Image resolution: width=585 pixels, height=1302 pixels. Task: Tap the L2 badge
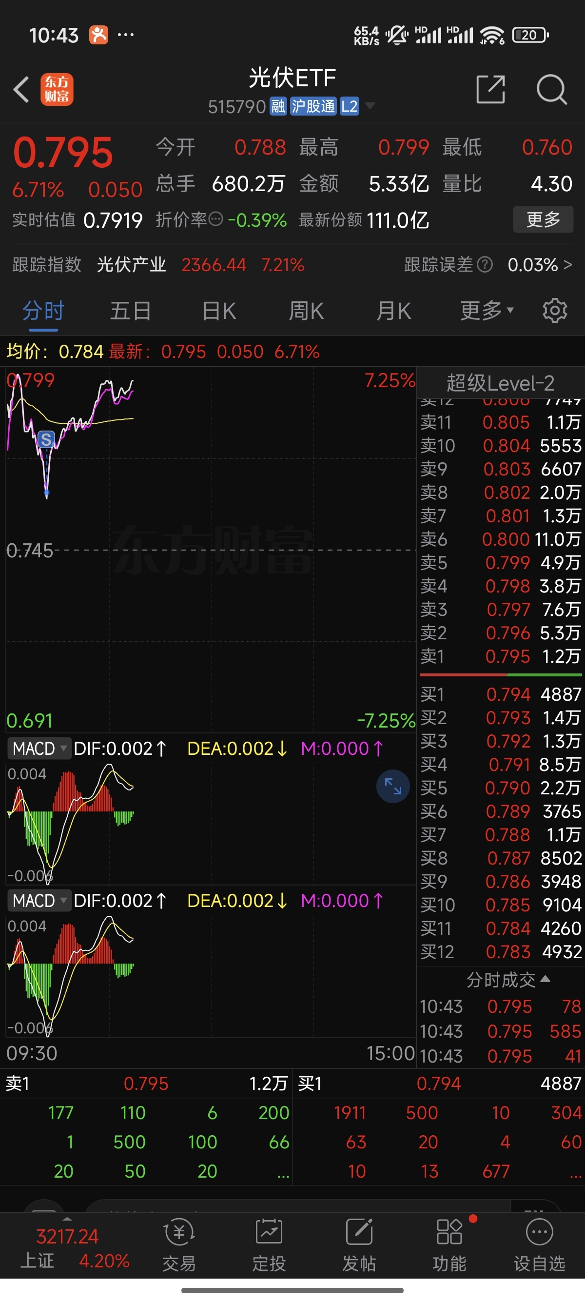(350, 106)
